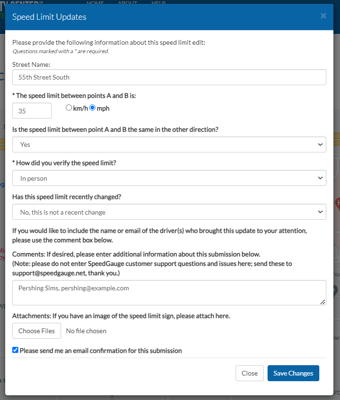This screenshot has width=340, height=400.
Task: Expand the 'How did you verify' dropdown
Action: pos(169,178)
